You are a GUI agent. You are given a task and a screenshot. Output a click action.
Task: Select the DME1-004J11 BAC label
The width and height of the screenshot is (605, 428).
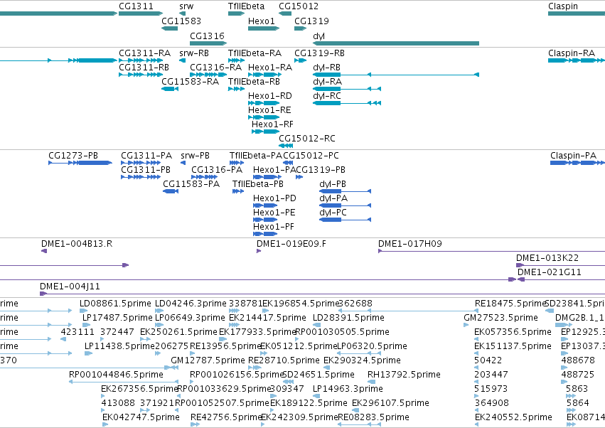point(70,287)
